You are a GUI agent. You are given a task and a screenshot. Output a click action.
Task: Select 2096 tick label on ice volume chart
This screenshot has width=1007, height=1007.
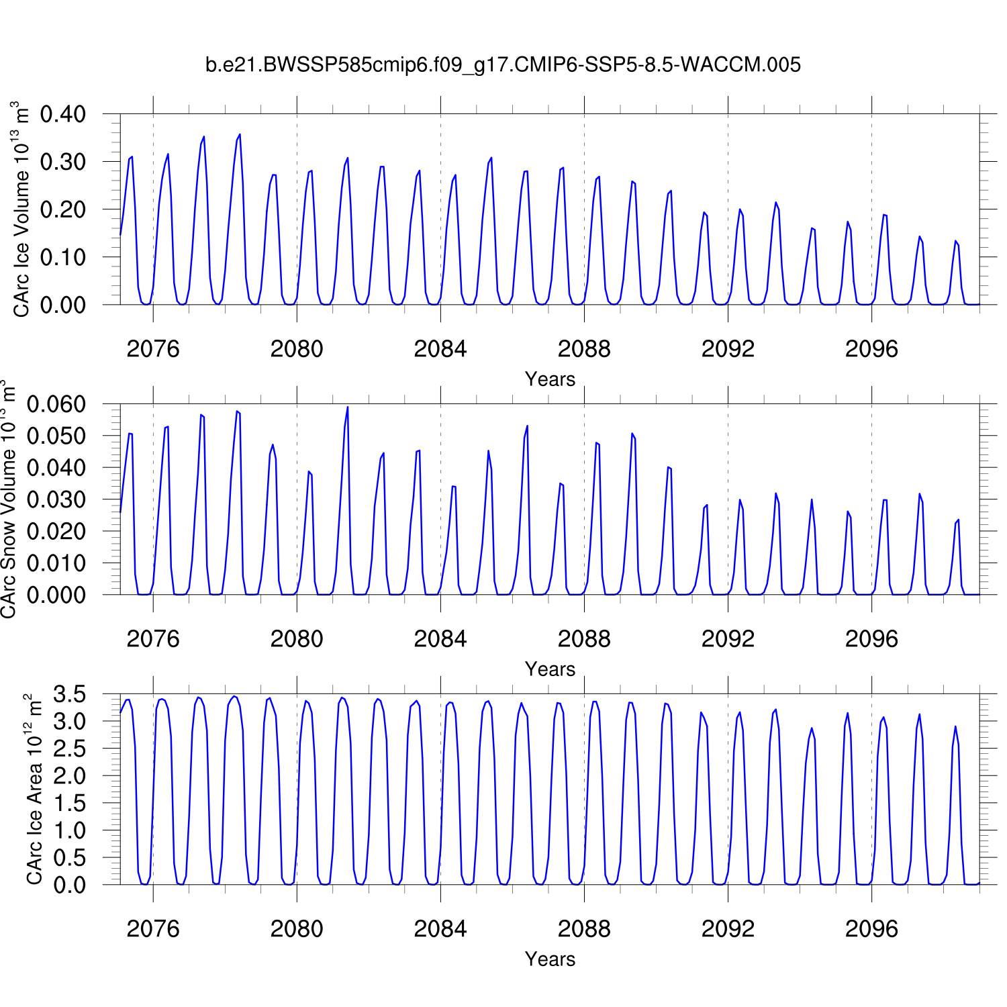pos(871,349)
